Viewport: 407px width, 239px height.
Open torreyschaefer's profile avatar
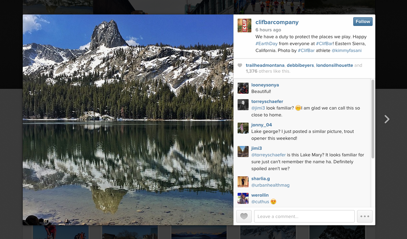coord(243,105)
